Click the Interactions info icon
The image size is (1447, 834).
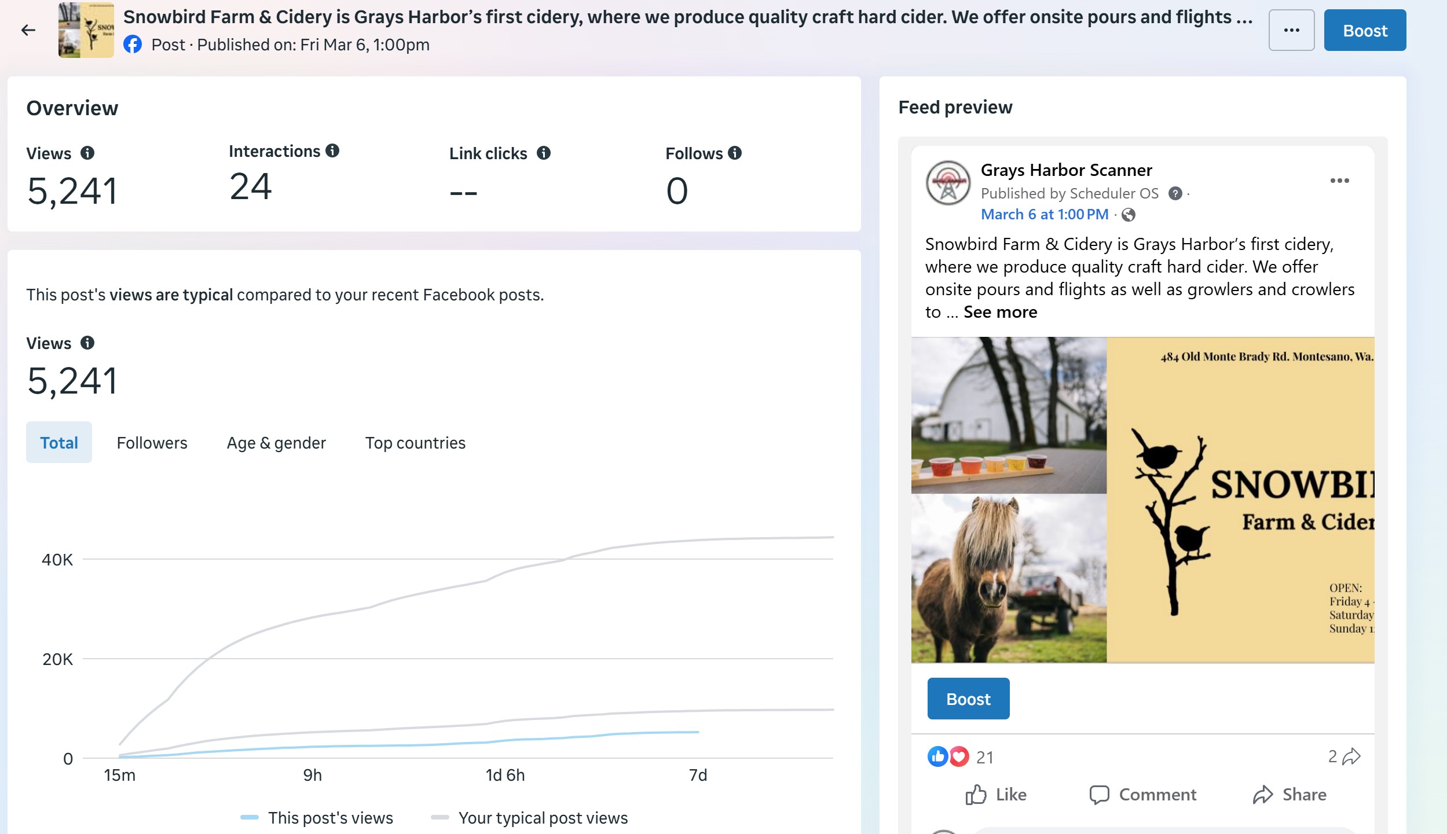click(332, 150)
